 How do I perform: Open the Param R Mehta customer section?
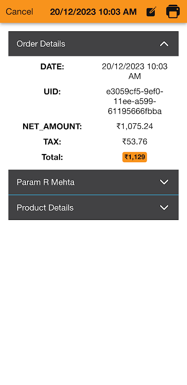click(93, 182)
